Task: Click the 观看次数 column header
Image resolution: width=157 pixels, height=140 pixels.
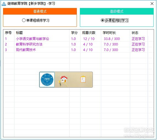Action: click(x=91, y=33)
